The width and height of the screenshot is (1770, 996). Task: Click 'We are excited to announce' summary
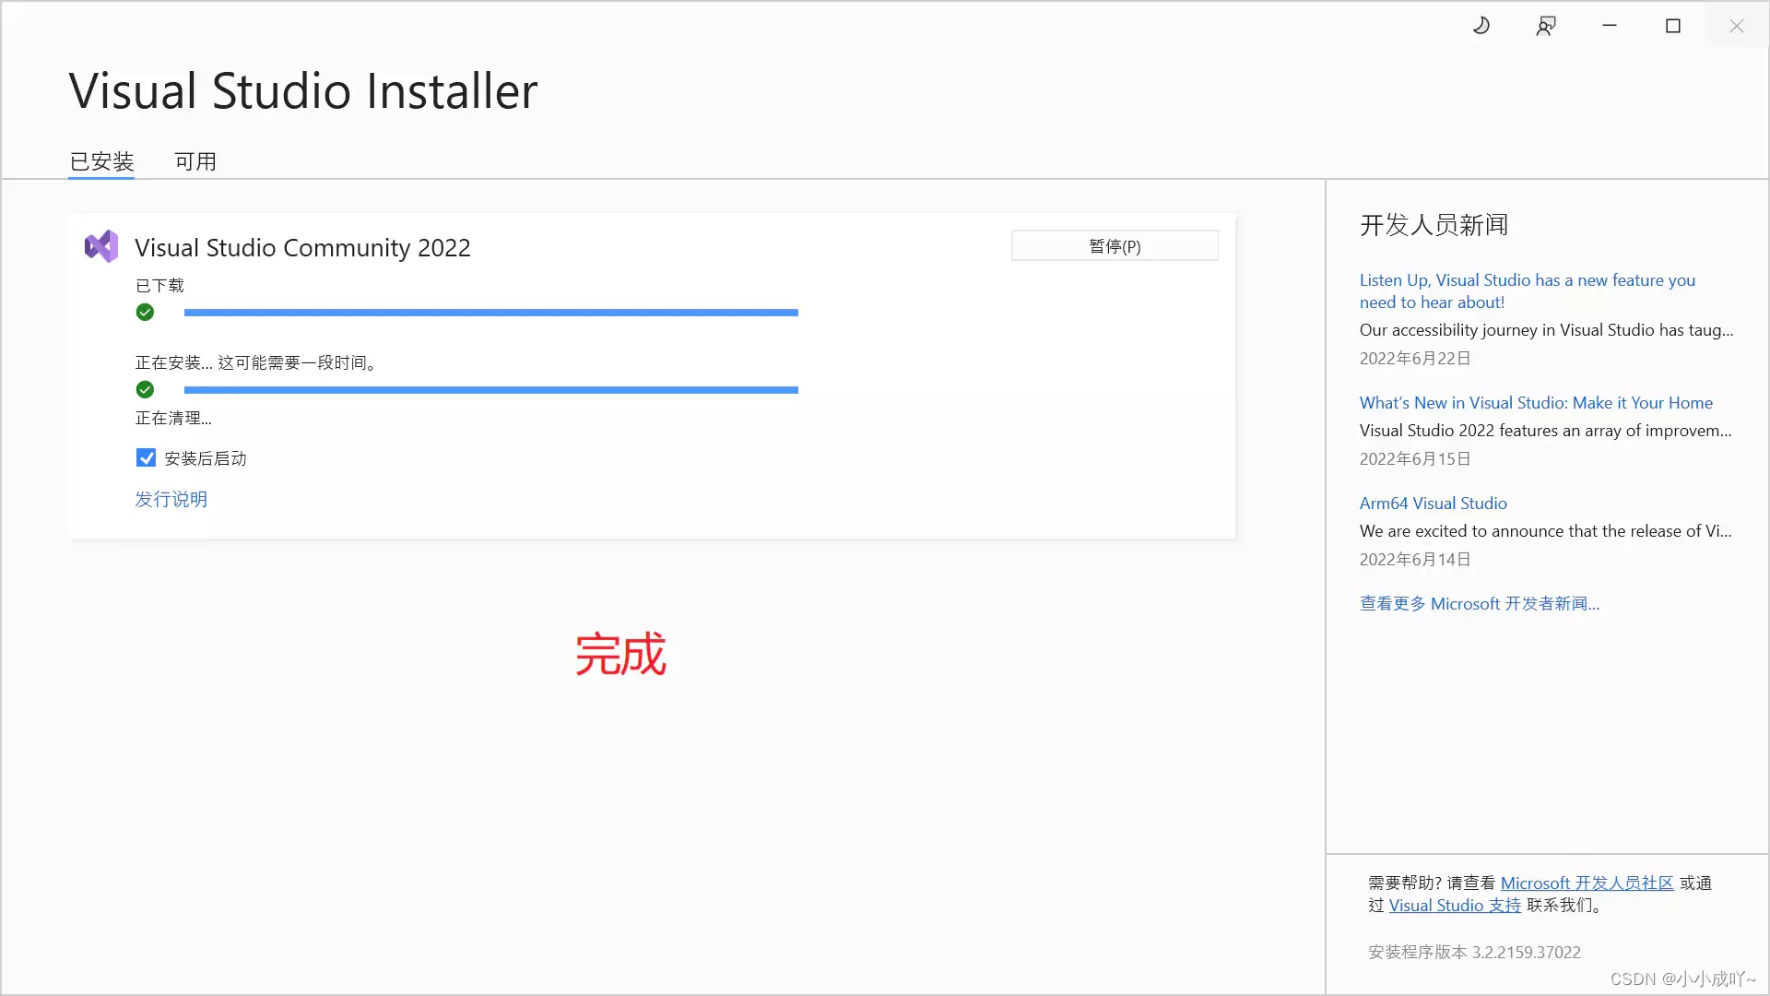click(1545, 530)
